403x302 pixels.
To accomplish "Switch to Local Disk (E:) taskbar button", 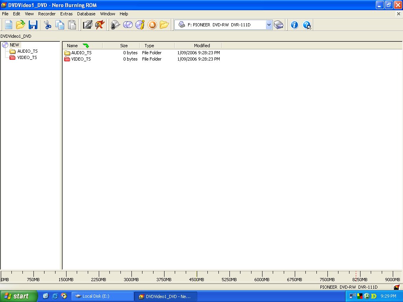I will click(x=102, y=296).
